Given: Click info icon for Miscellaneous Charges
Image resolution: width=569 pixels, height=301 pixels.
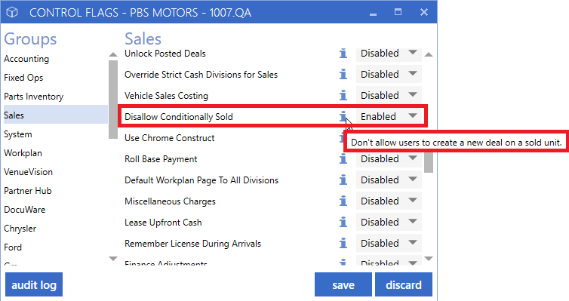Looking at the screenshot, I should click(x=343, y=201).
